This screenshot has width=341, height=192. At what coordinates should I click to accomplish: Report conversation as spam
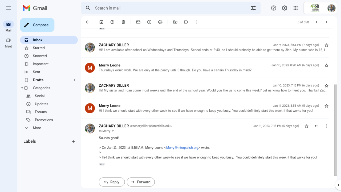click(112, 22)
